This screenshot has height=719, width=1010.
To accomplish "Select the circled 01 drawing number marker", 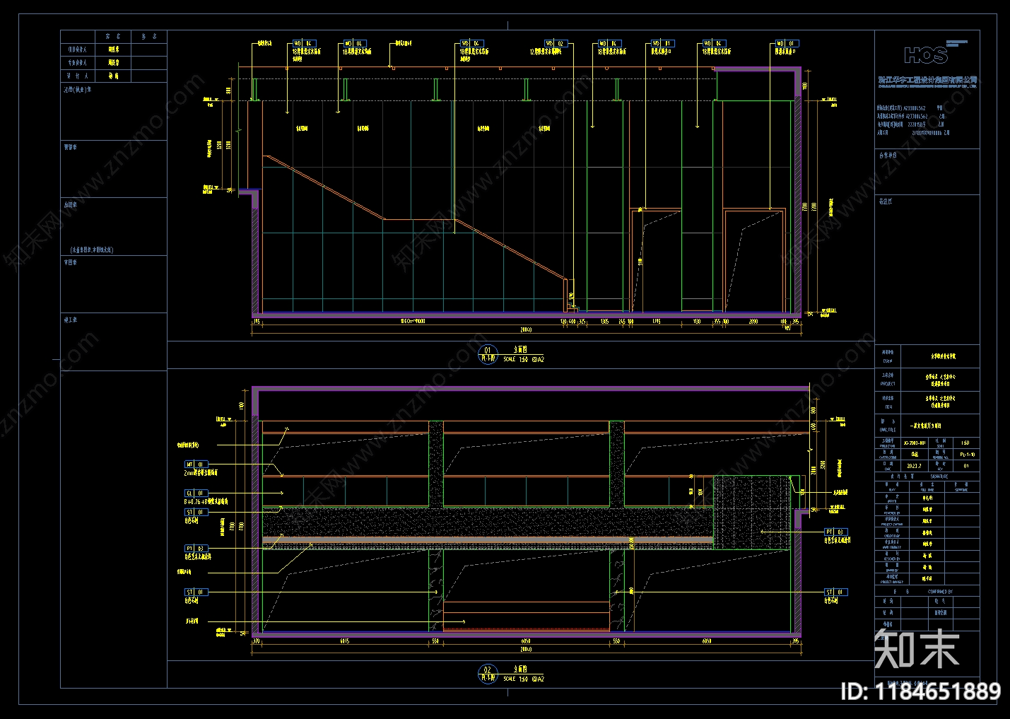I will [488, 354].
